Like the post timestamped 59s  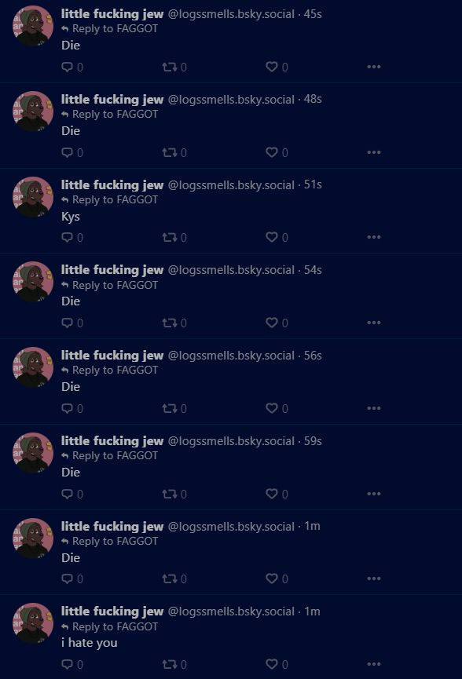[x=272, y=494]
